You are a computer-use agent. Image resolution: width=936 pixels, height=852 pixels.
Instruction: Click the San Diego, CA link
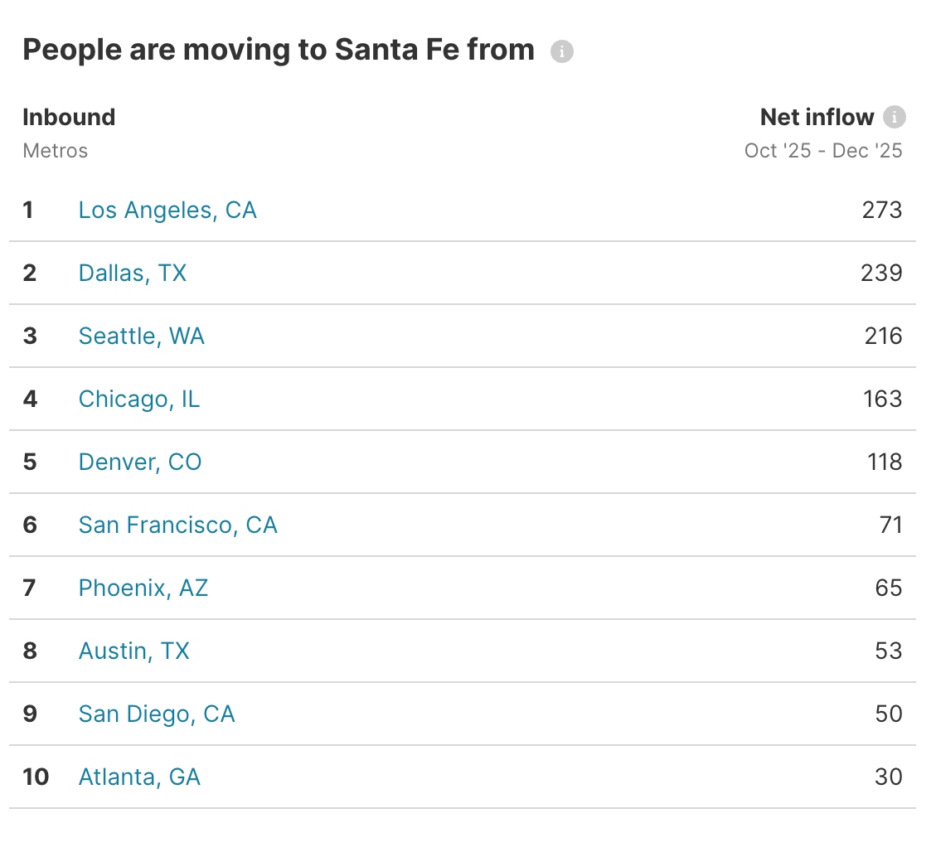click(156, 714)
